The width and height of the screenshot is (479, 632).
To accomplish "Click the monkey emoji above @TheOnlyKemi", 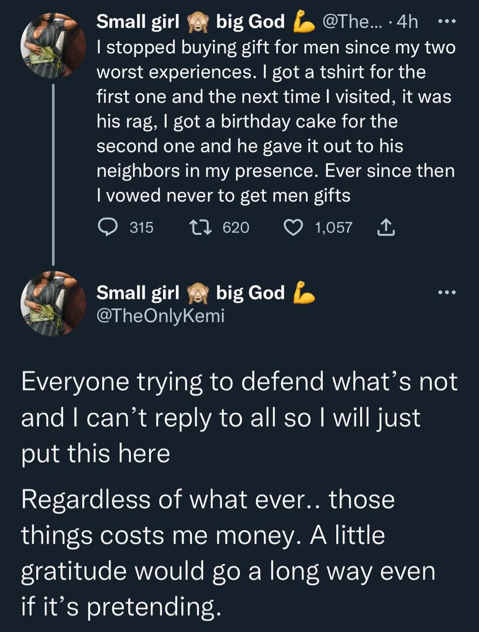I will tap(198, 293).
